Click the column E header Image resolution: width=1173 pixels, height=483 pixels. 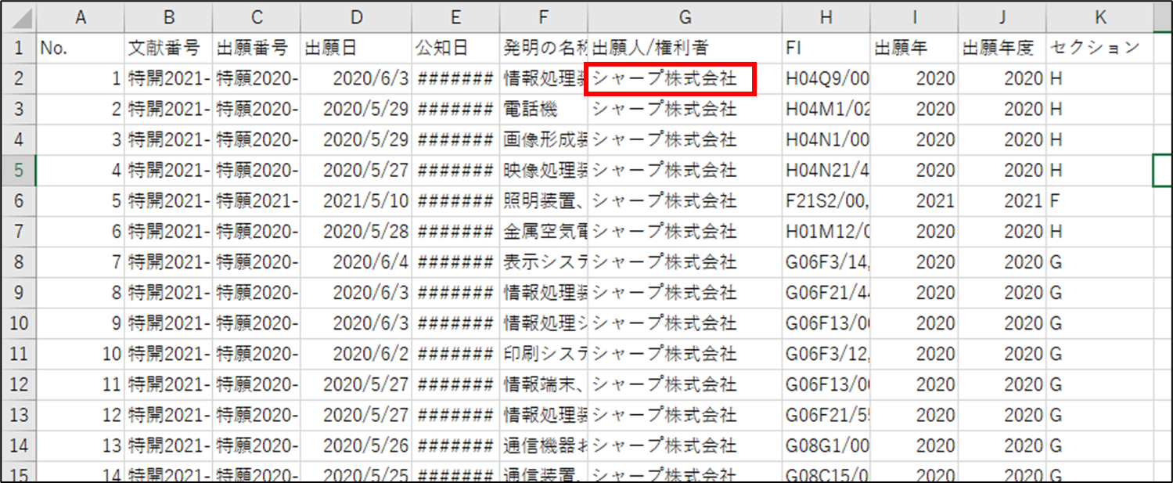(x=457, y=17)
